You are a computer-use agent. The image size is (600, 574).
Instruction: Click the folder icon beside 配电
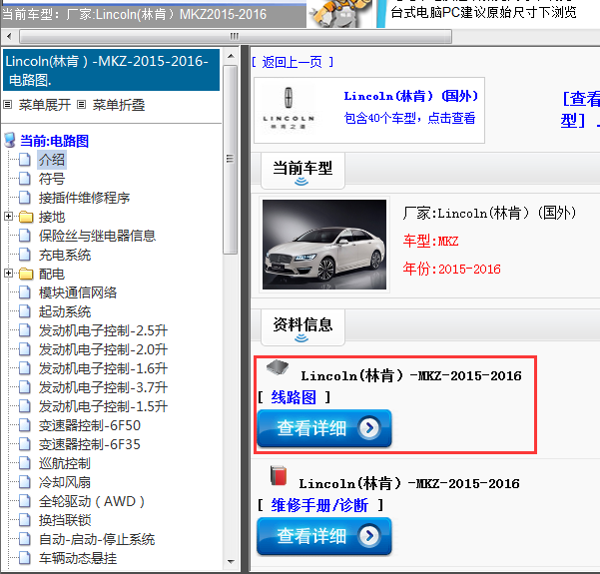pos(26,274)
